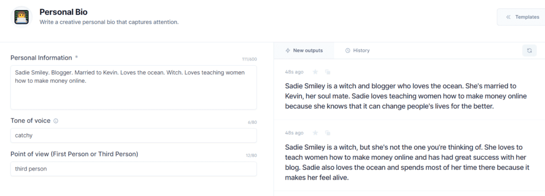Favorite the second bio output with star
The image size is (545, 196).
tap(315, 133)
